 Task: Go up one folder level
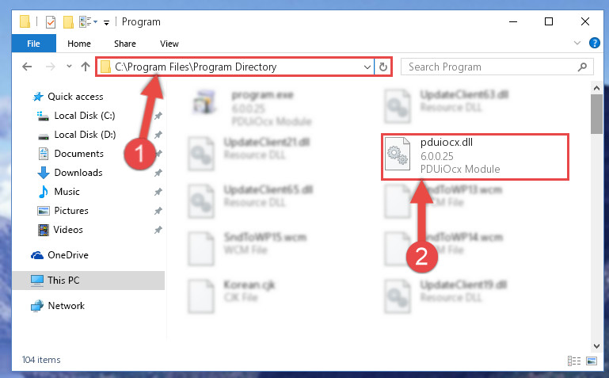pyautogui.click(x=86, y=67)
